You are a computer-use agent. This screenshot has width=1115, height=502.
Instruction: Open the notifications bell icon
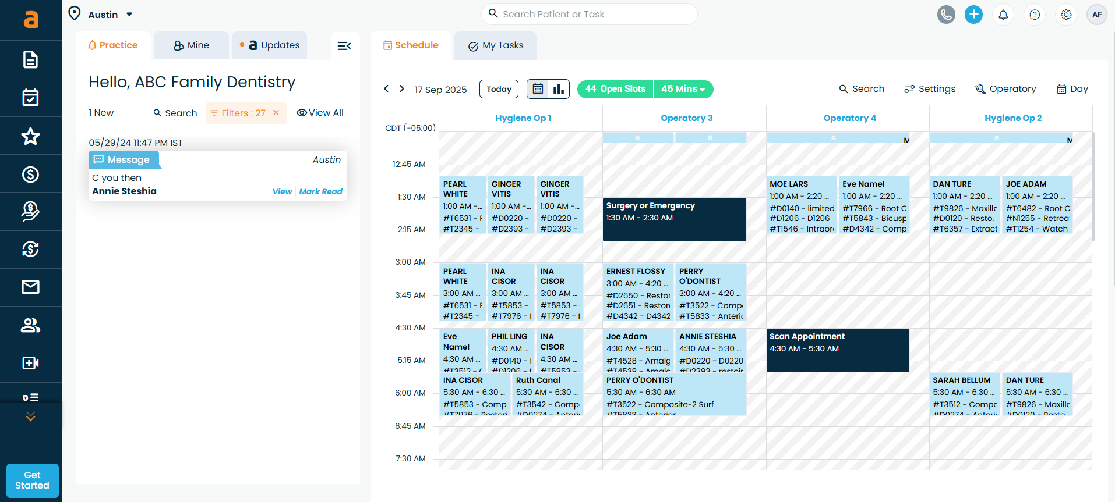[1003, 15]
